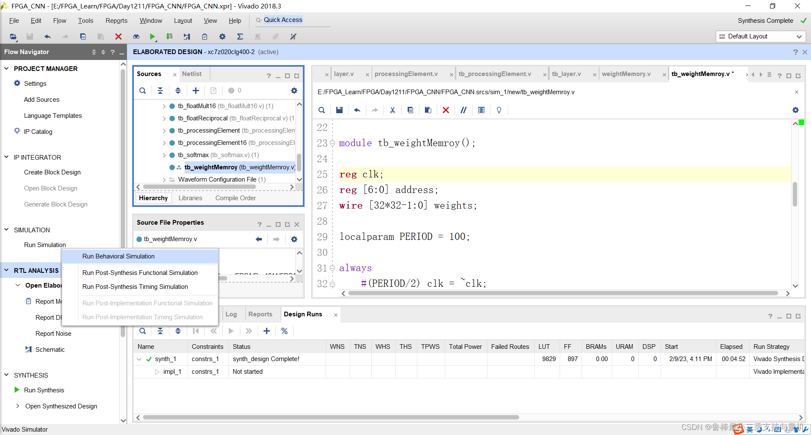The height and width of the screenshot is (435, 811).
Task: Collapse the RTL ANALYSIS section
Action: click(6, 270)
